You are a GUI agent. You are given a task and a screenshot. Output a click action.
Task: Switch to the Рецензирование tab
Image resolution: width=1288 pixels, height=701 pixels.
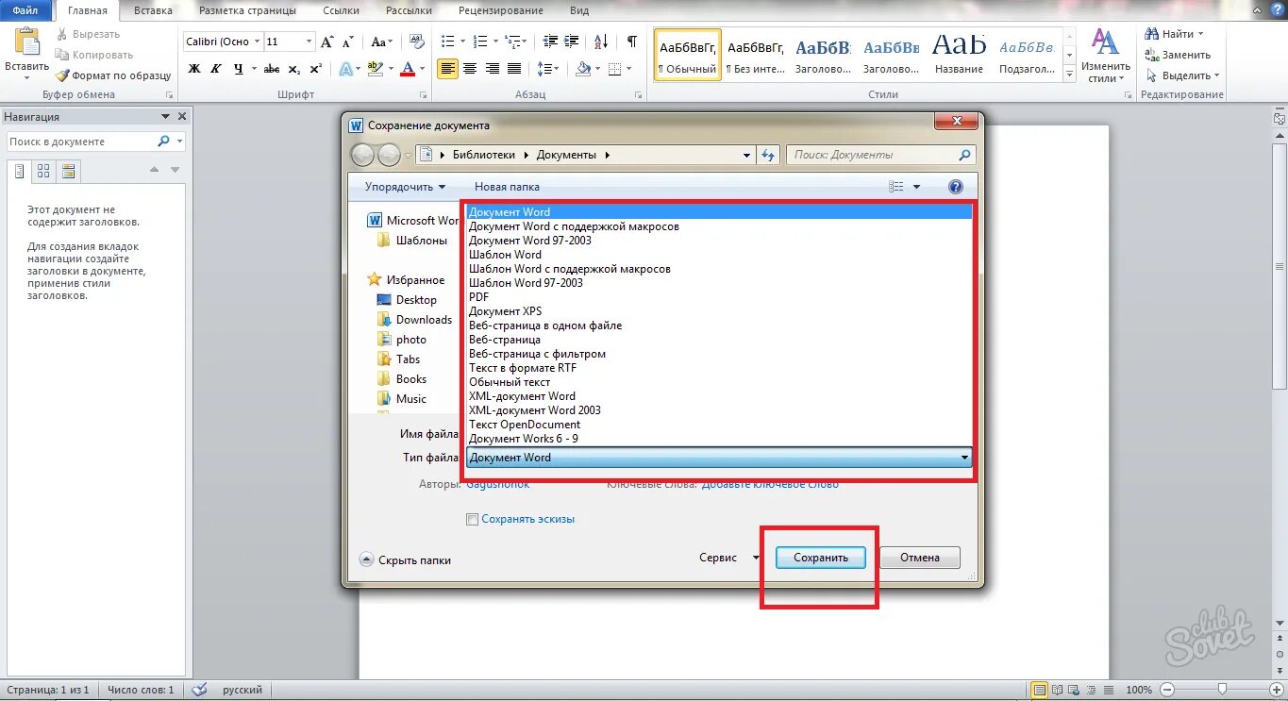tap(500, 10)
